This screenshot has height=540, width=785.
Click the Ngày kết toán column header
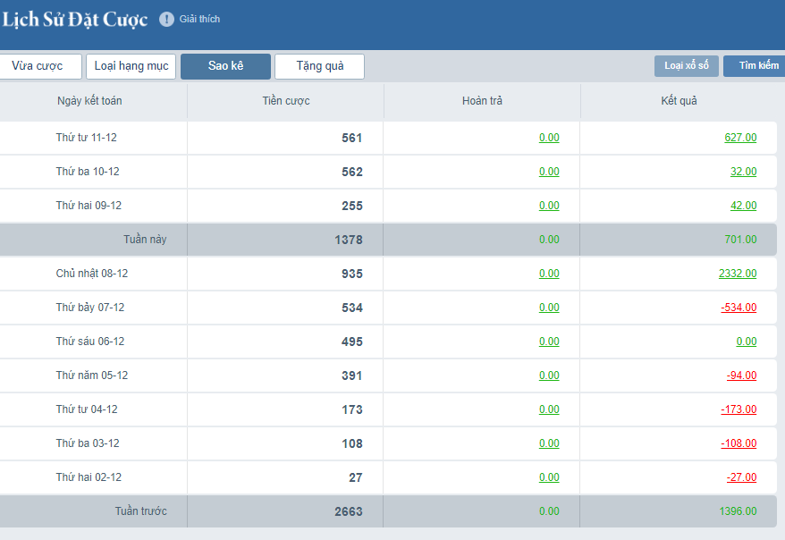click(89, 101)
